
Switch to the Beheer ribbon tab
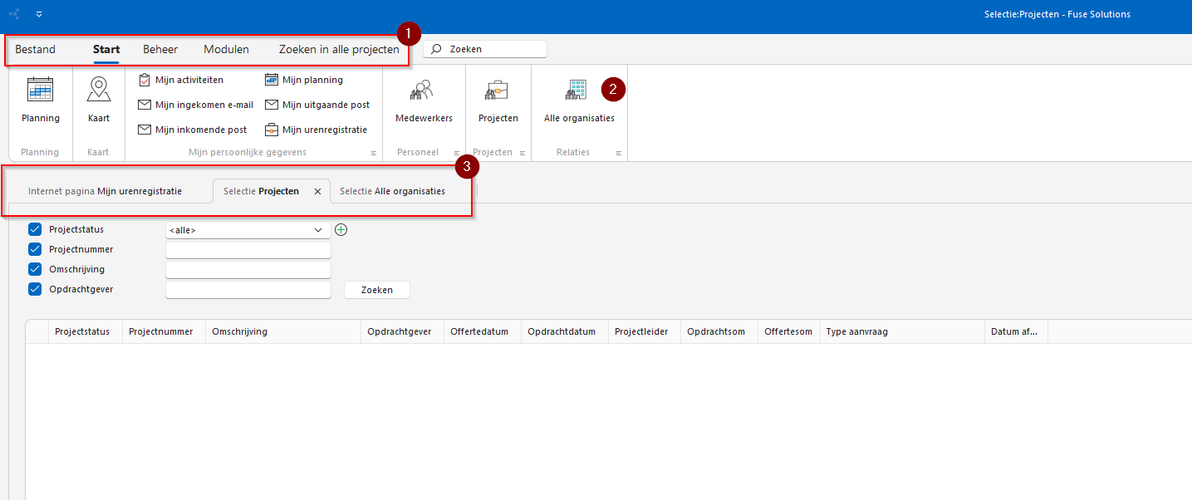[160, 49]
